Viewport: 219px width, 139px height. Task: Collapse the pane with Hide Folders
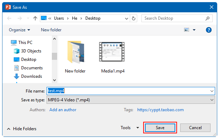click(x=22, y=129)
